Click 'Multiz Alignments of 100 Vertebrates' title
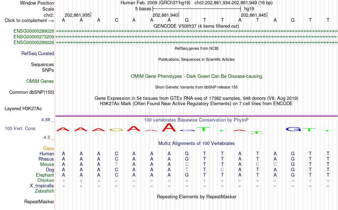The height and width of the screenshot is (210, 338). pos(196,144)
